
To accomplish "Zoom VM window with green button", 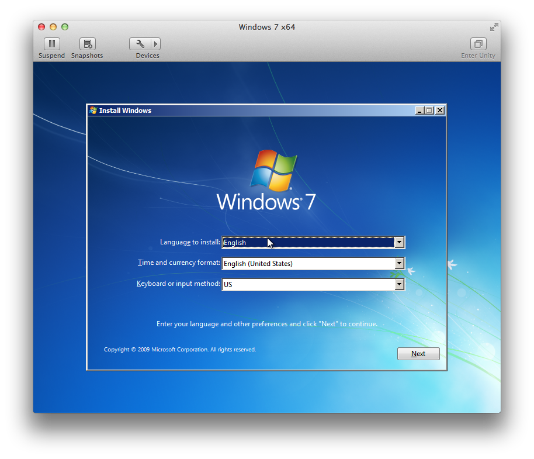I will tap(65, 27).
